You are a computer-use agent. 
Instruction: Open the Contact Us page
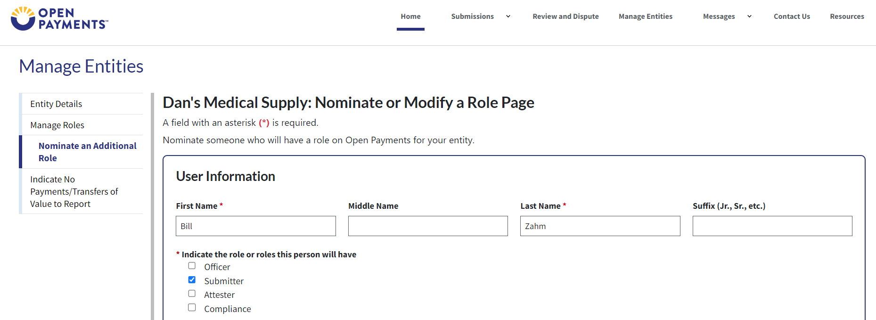[x=792, y=16]
